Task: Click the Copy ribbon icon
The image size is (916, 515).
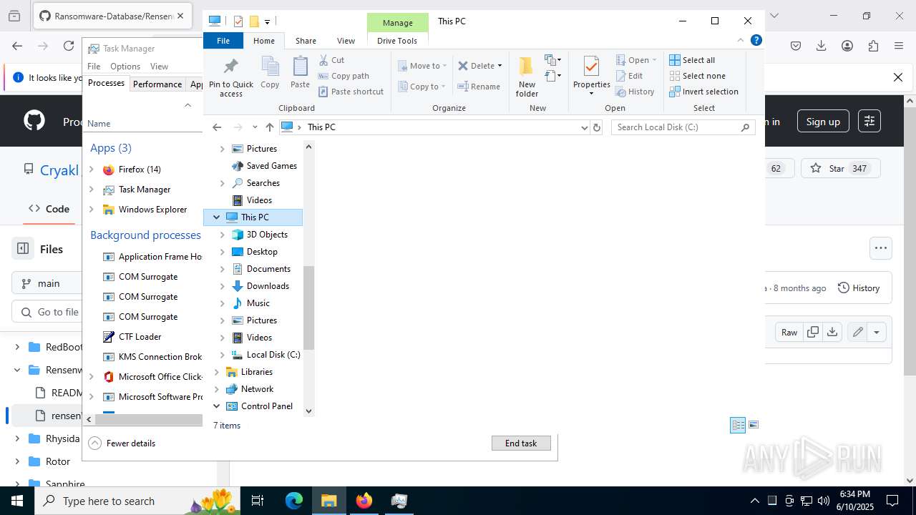Action: tap(270, 72)
